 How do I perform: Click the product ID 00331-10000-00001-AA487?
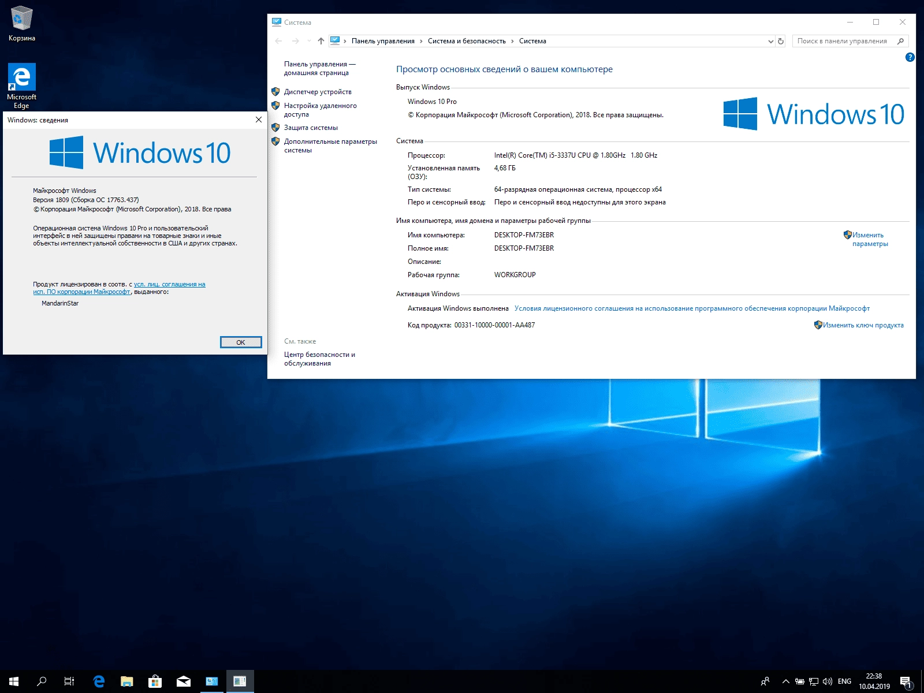tap(494, 325)
